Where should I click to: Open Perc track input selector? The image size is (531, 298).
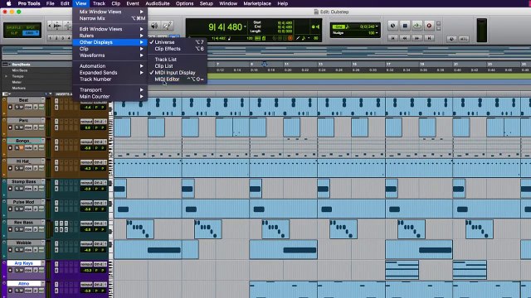pos(86,122)
